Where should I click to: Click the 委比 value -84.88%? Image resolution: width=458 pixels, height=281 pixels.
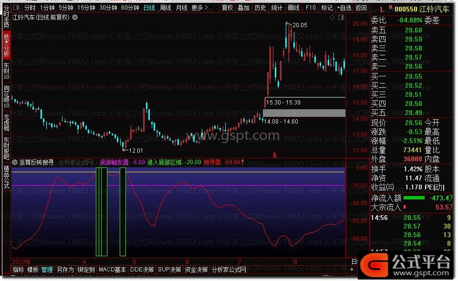click(x=410, y=21)
